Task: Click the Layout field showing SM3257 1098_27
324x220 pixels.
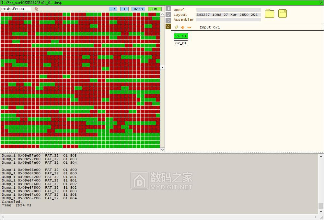Action: pyautogui.click(x=228, y=15)
